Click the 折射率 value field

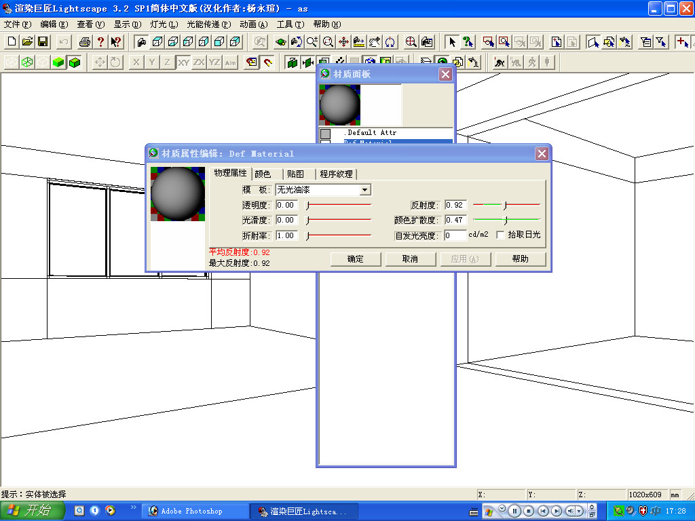click(x=286, y=235)
